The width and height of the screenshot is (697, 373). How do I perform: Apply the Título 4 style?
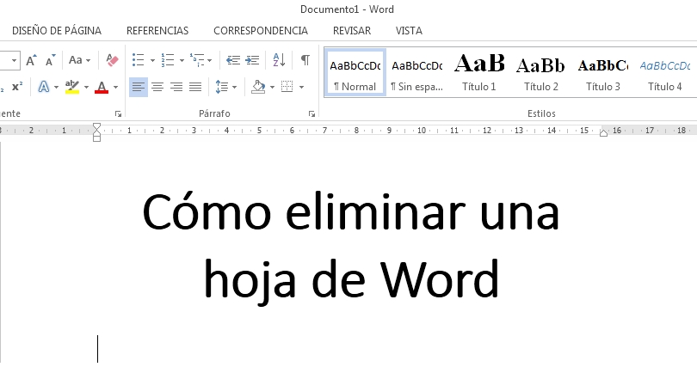point(664,72)
